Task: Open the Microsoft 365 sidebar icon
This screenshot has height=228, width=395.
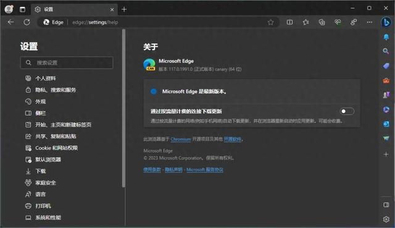Action: 386,109
